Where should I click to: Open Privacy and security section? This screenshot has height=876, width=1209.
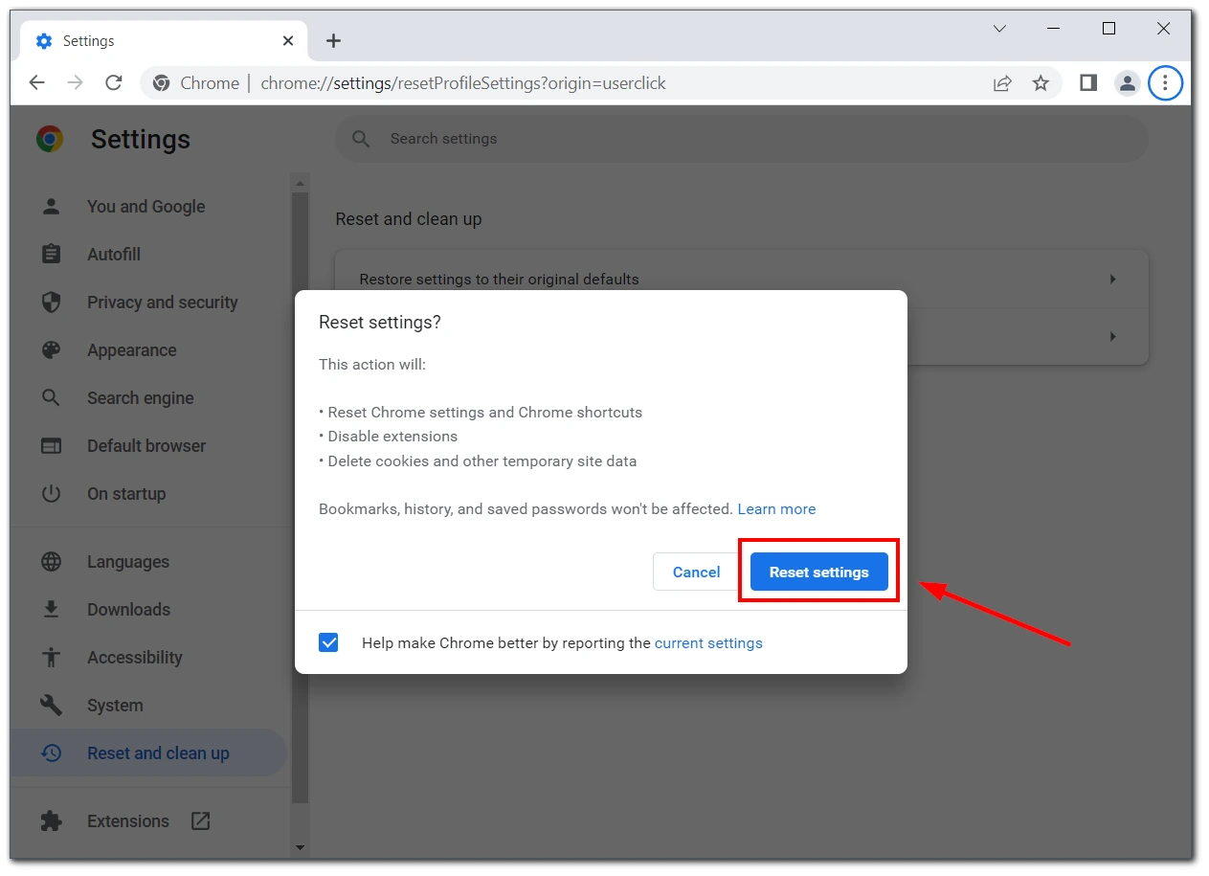tap(162, 303)
